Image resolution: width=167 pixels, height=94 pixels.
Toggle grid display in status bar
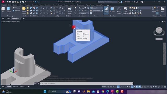pyautogui.click(x=108, y=87)
